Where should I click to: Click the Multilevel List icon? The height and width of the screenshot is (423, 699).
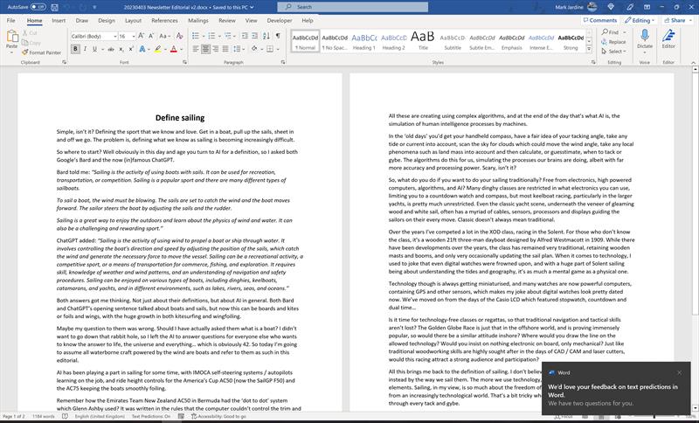coord(227,36)
